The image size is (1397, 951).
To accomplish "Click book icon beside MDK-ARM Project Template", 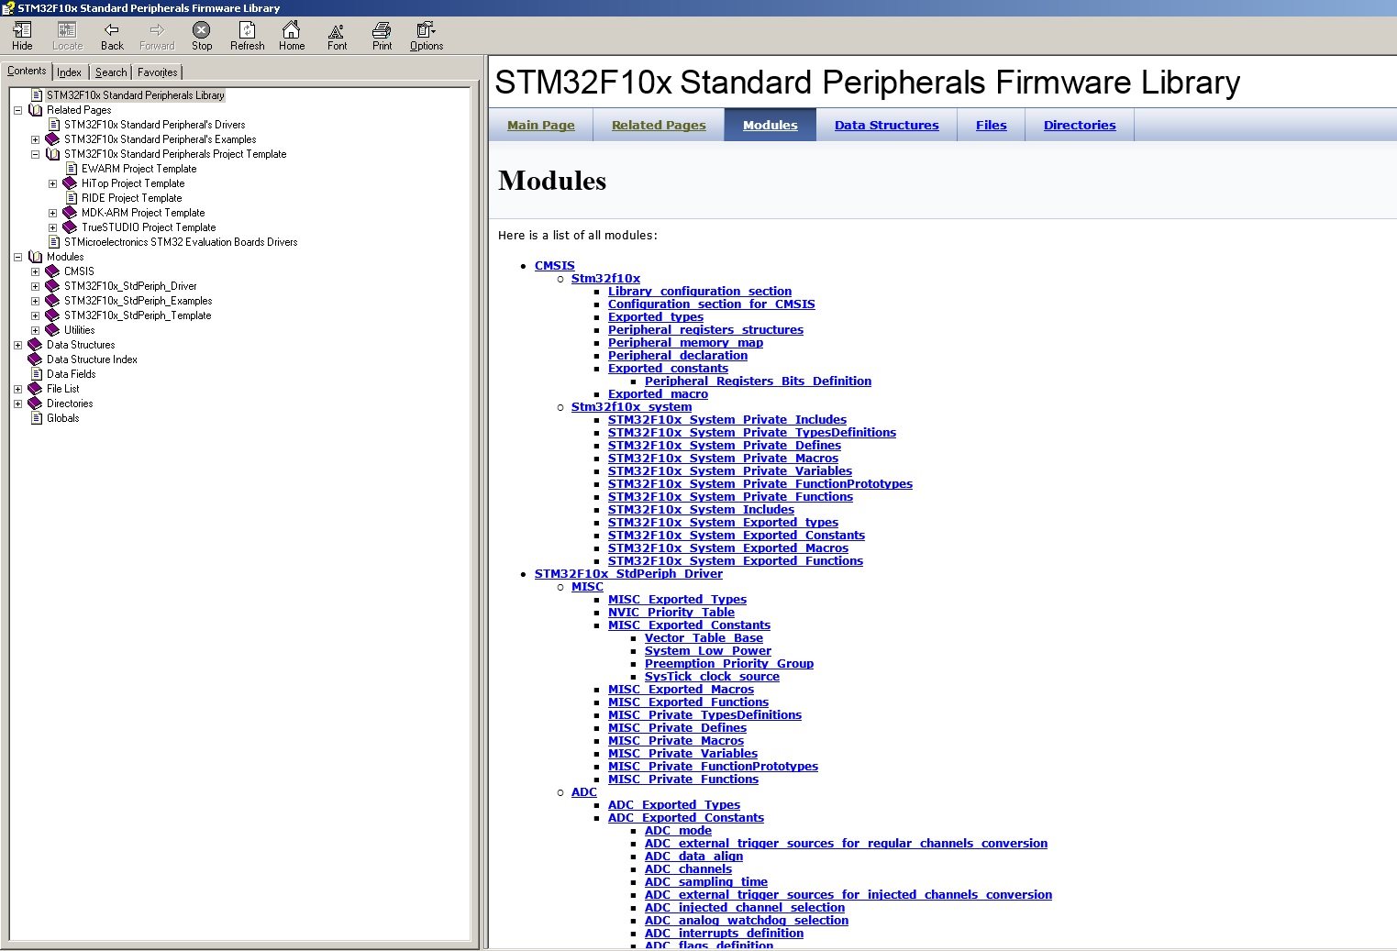I will (x=71, y=213).
